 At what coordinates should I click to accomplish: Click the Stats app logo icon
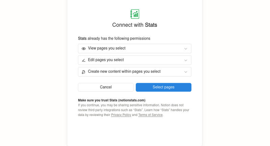pos(135,14)
